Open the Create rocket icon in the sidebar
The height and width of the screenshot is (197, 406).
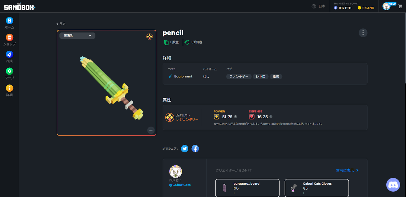tap(10, 54)
